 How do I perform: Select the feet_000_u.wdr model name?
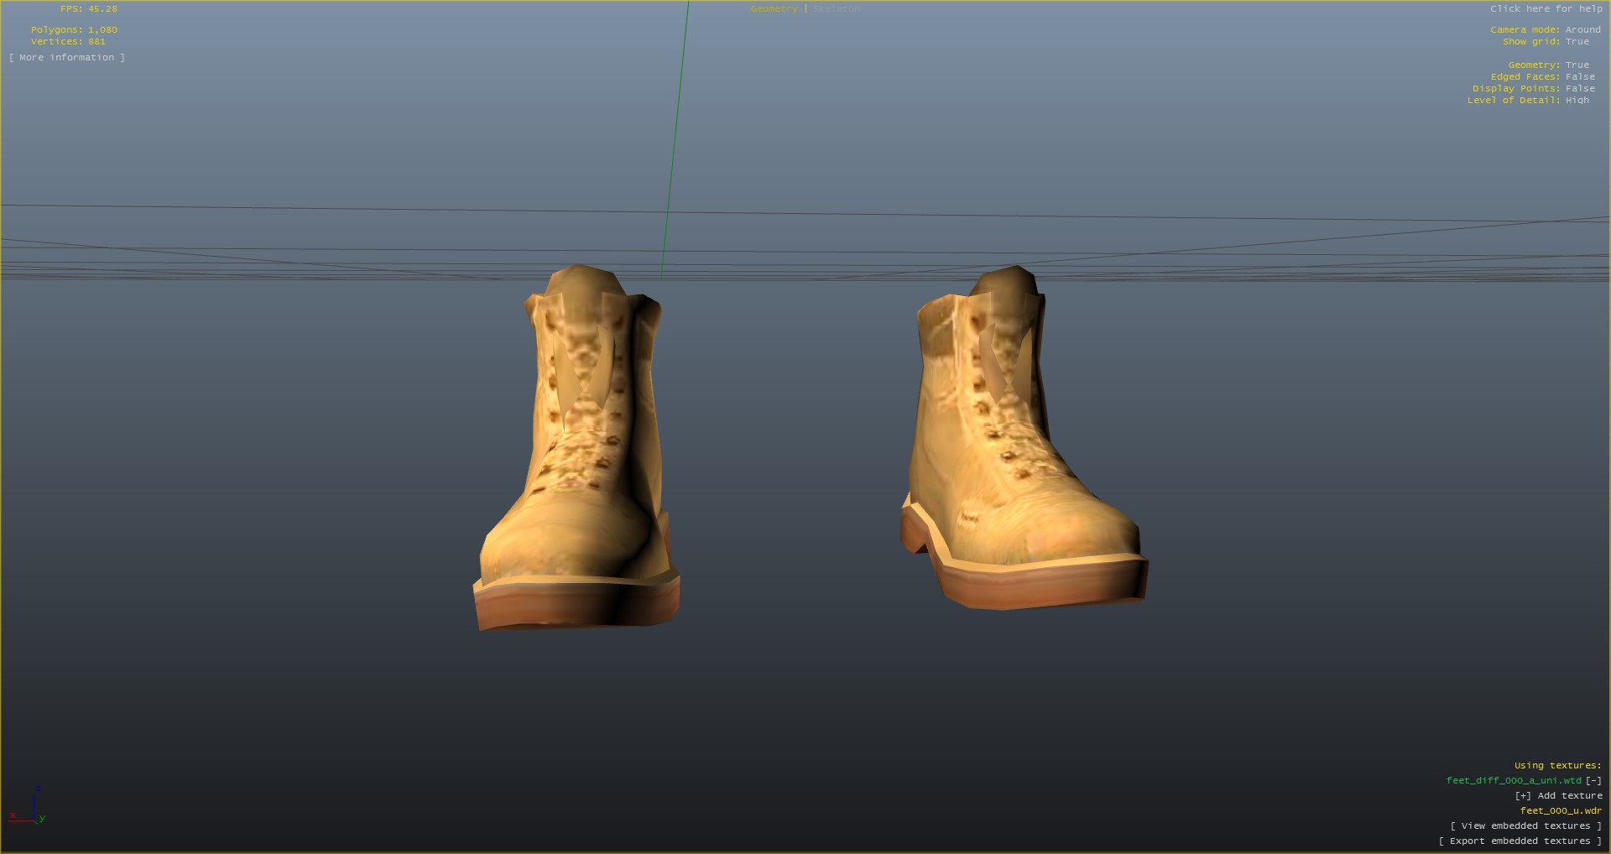click(1561, 810)
